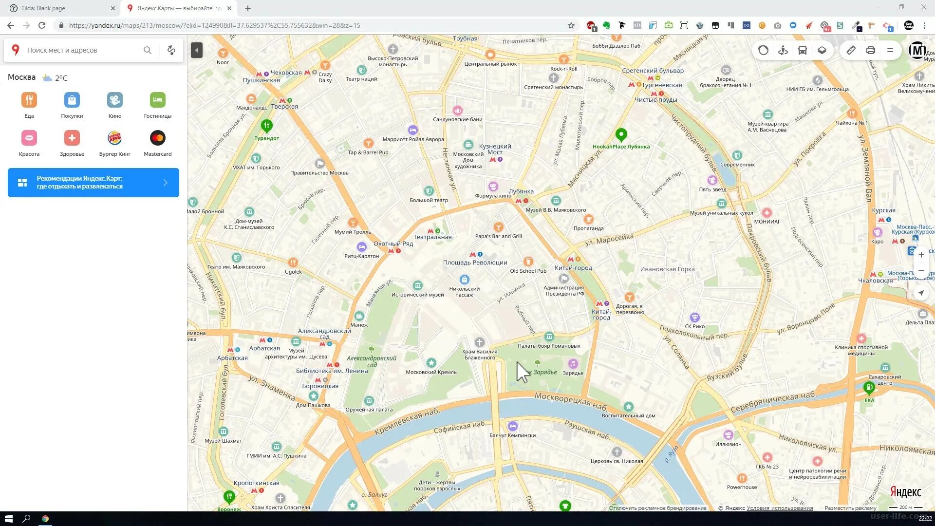Image resolution: width=935 pixels, height=526 pixels.
Task: Open the Красота category
Action: point(29,143)
